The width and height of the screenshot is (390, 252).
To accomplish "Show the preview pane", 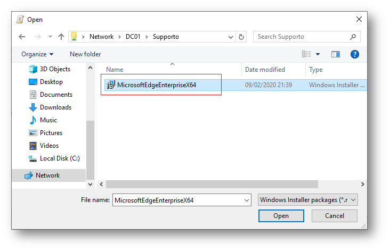I will (x=336, y=54).
